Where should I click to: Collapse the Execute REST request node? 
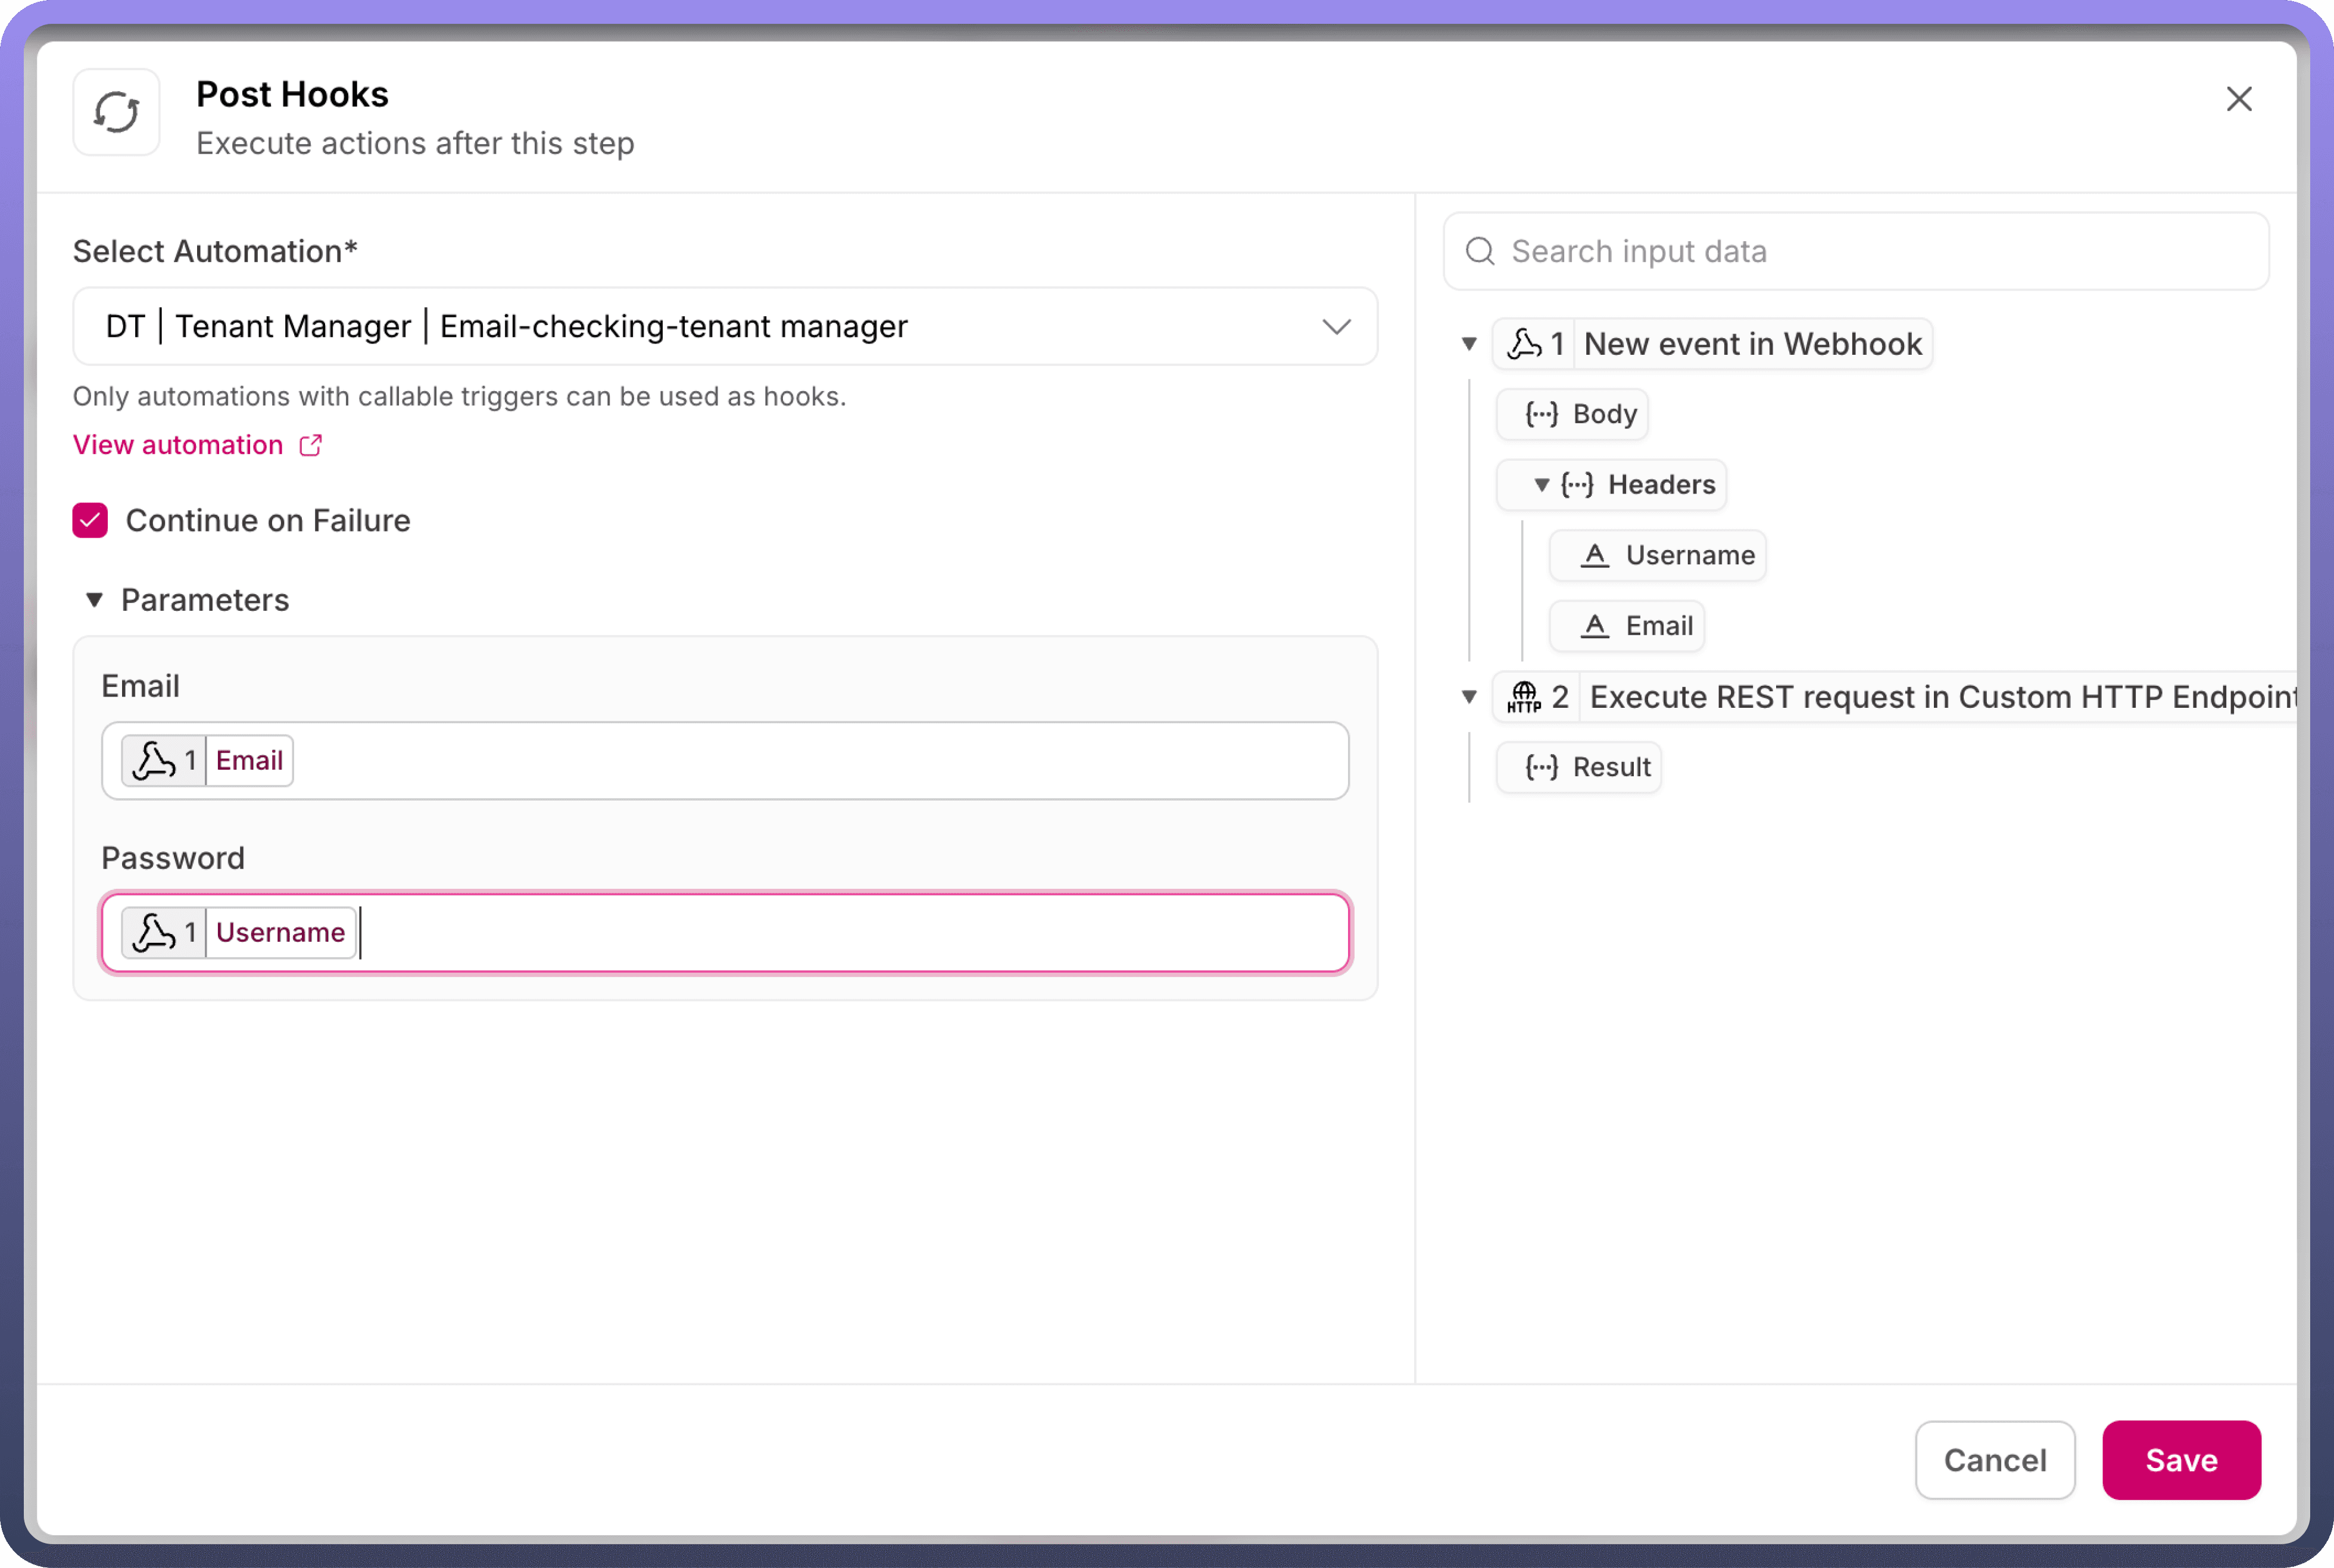point(1469,697)
